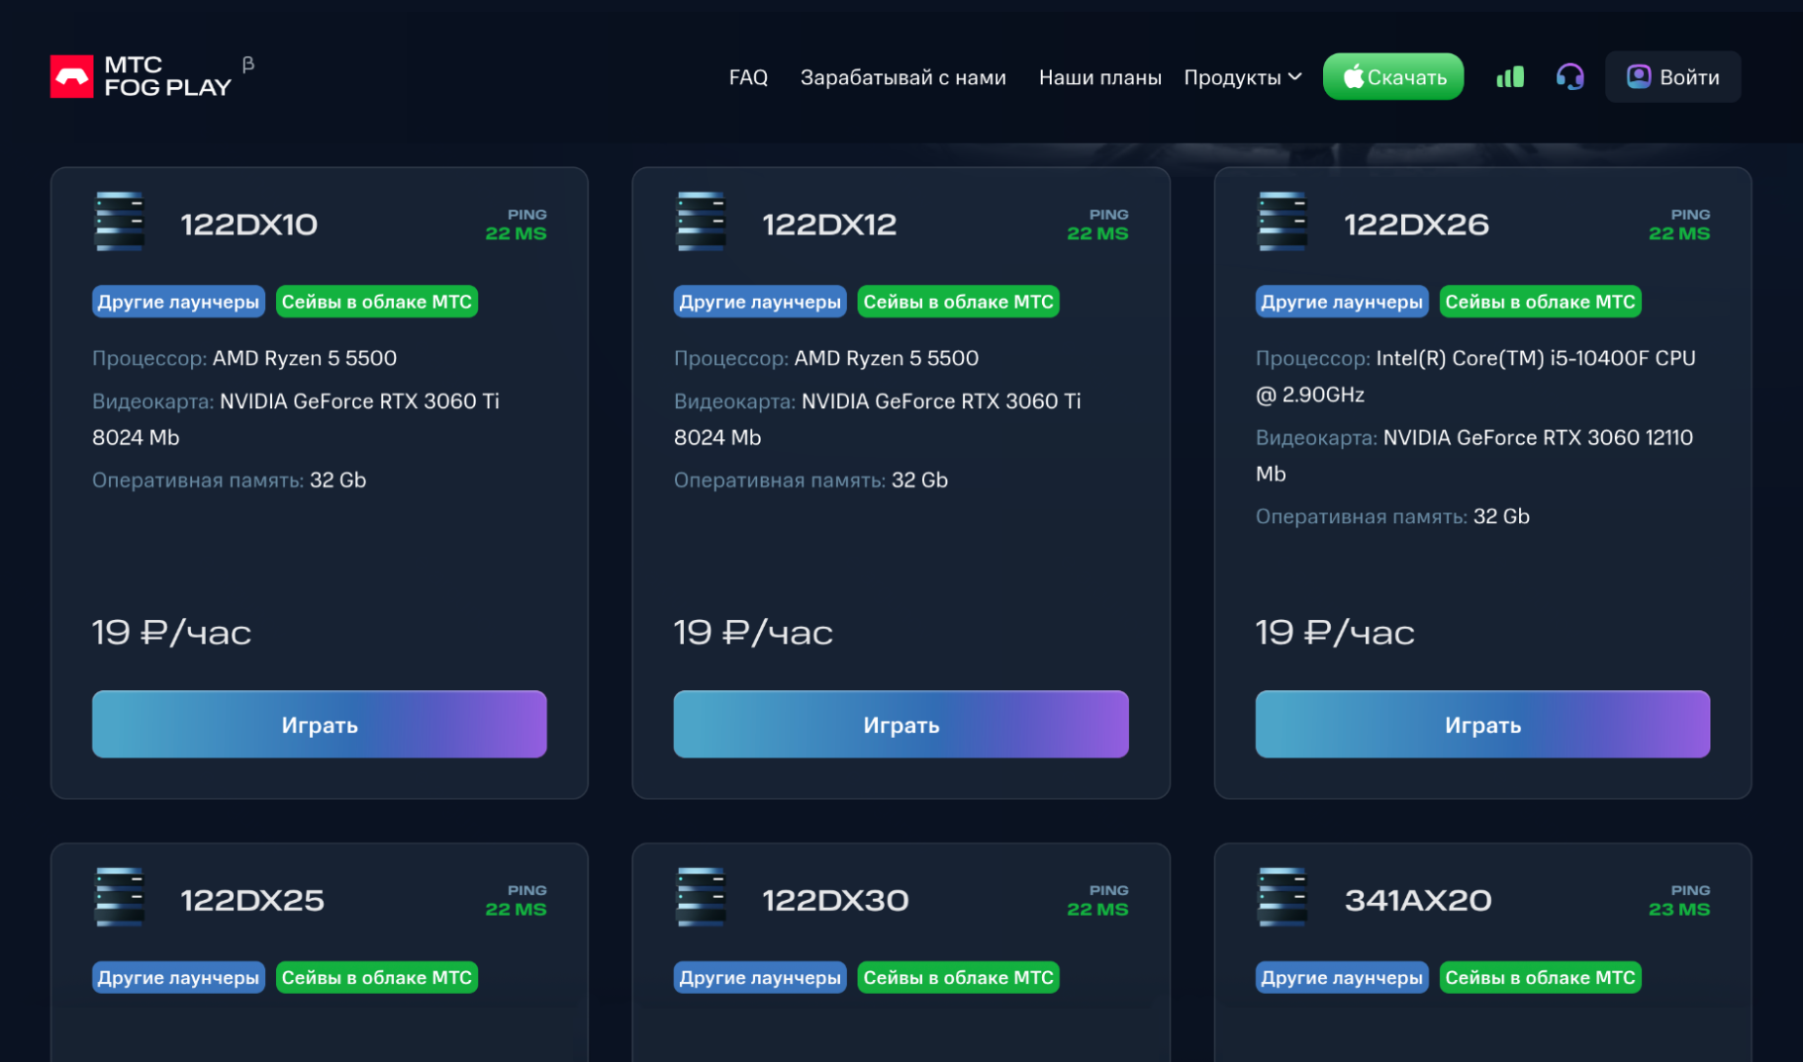The height and width of the screenshot is (1062, 1803).
Task: Click 32 Gb memory on 122DX12 card
Action: click(x=919, y=480)
